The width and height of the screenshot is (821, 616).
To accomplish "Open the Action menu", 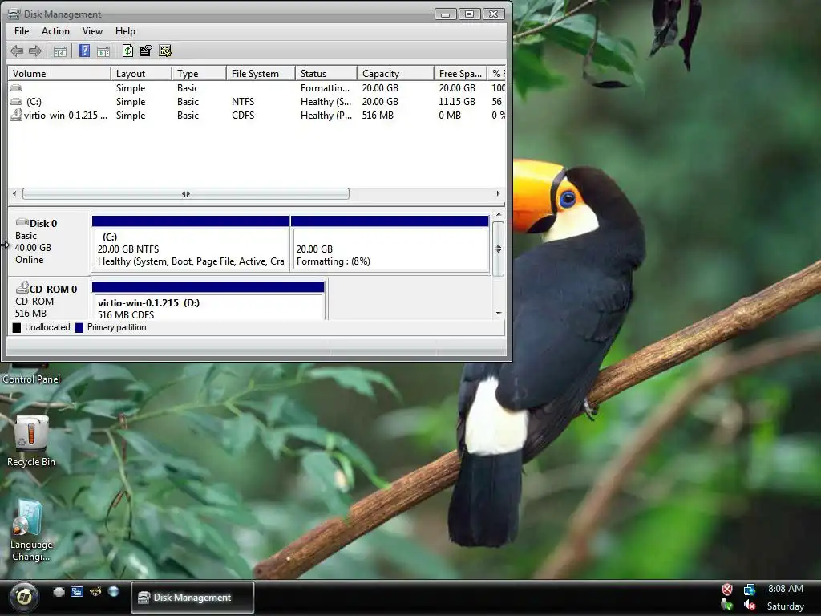I will [x=55, y=31].
